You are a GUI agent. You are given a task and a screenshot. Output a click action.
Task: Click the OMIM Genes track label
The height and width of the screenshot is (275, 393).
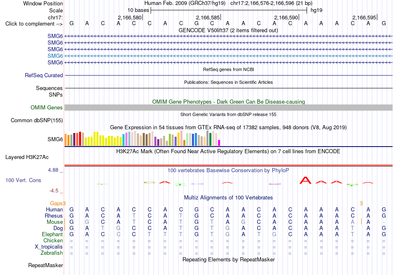pos(47,108)
